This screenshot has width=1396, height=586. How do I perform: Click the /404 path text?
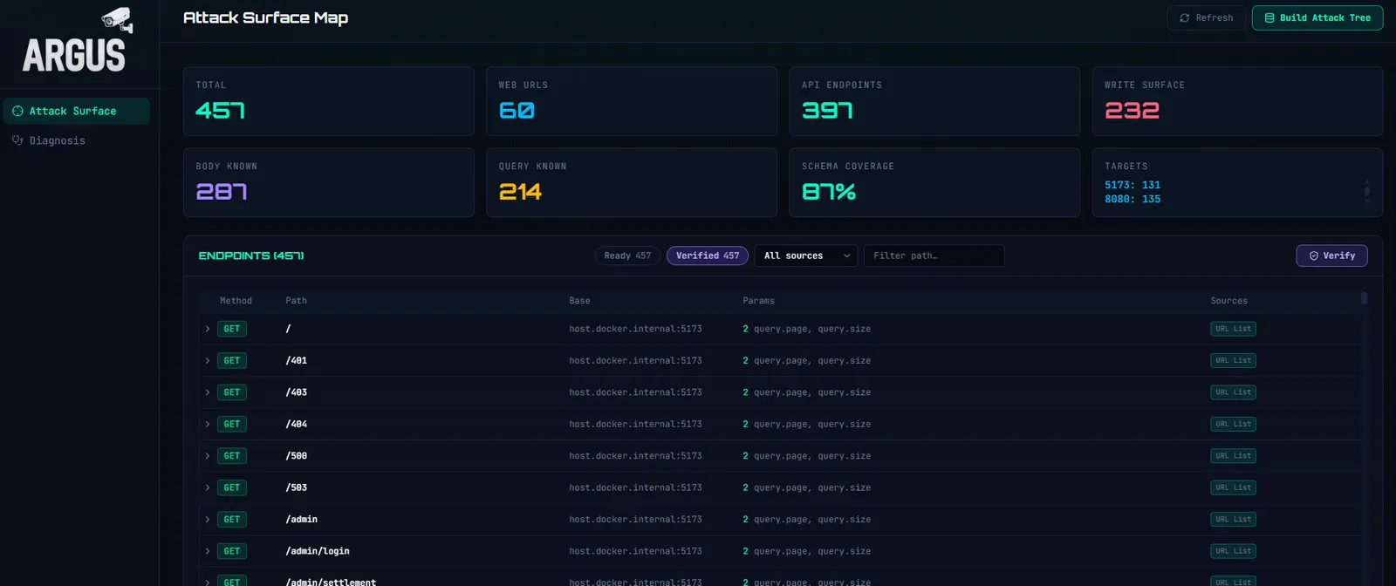coord(297,424)
